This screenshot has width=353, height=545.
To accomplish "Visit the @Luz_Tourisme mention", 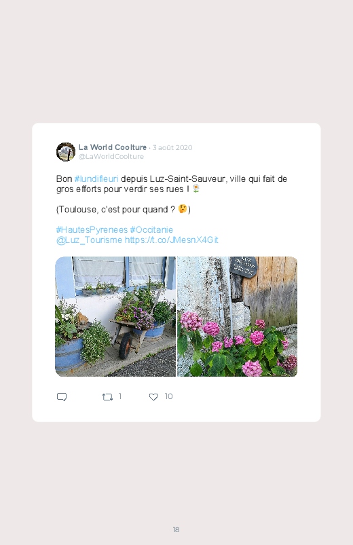I will point(89,240).
